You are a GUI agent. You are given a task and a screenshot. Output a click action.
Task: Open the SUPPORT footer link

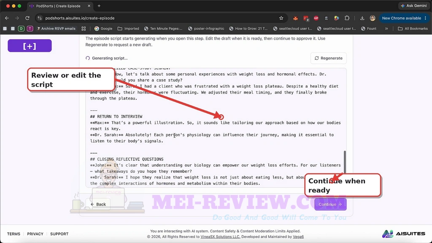(59, 234)
